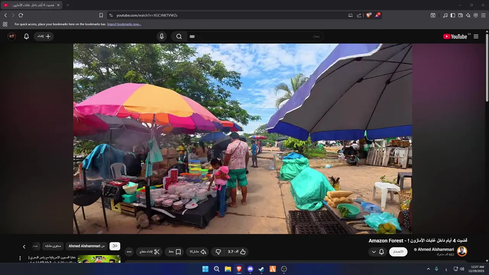Open OBS Studio from the taskbar
This screenshot has height=275, width=489.
click(284, 269)
